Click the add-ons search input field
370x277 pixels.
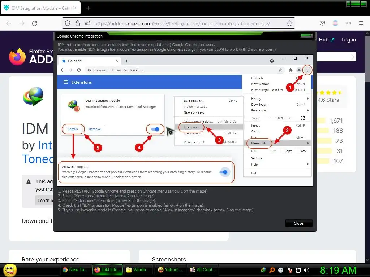click(333, 57)
